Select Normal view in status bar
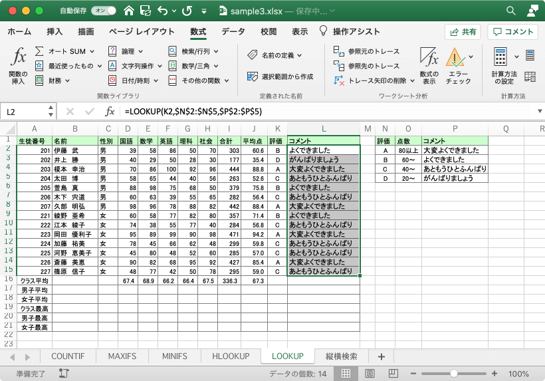Image resolution: width=545 pixels, height=381 pixels. tap(346, 374)
